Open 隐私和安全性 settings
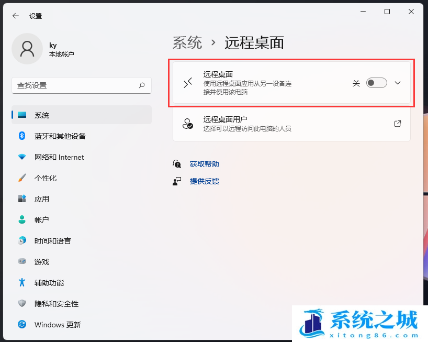This screenshot has width=428, height=342. (x=81, y=303)
